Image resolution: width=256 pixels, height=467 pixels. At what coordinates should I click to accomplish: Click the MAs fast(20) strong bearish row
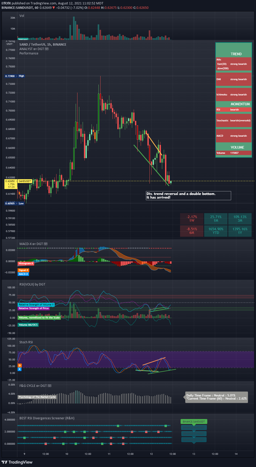pos(234,64)
